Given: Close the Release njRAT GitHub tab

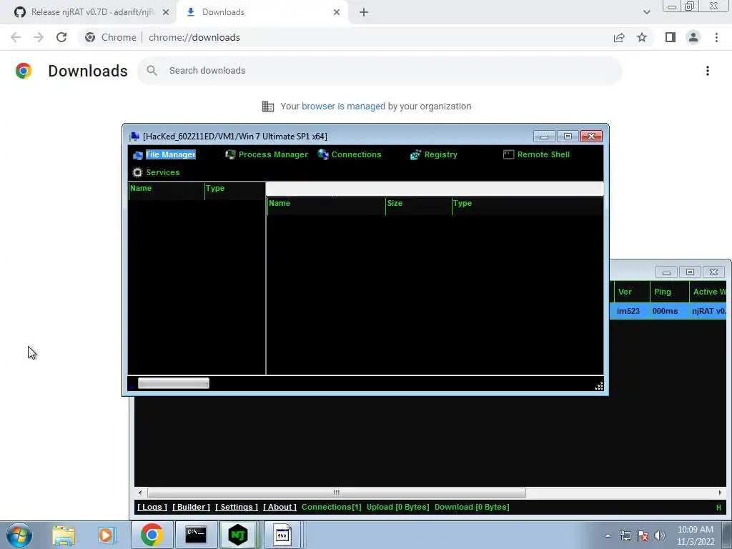Looking at the screenshot, I should point(166,12).
